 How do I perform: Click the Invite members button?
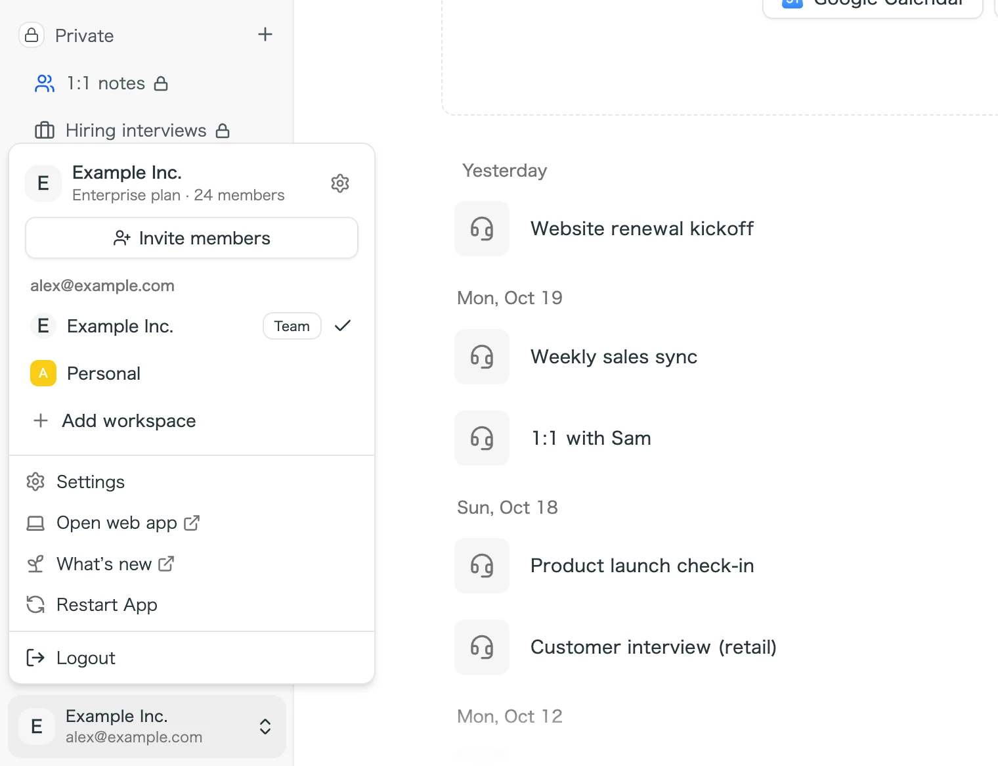click(x=192, y=238)
